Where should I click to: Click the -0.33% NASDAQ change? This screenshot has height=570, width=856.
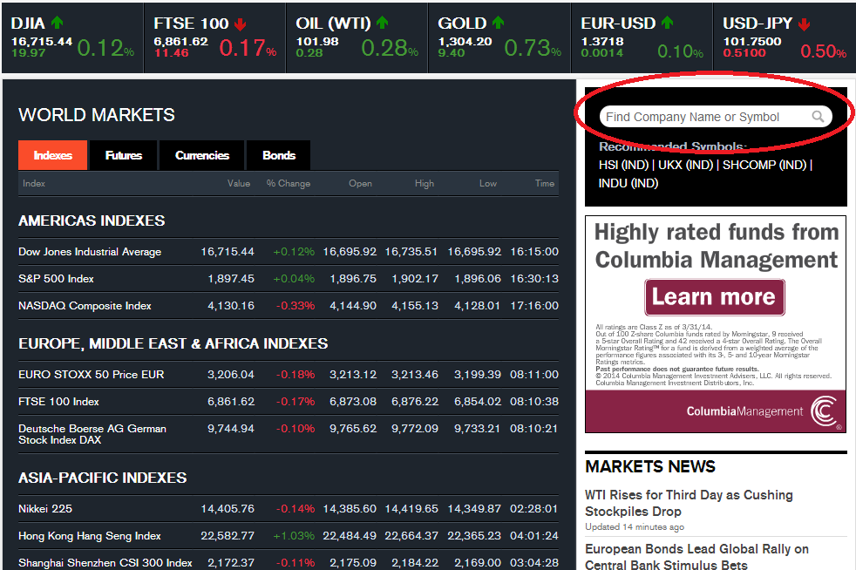tap(296, 306)
